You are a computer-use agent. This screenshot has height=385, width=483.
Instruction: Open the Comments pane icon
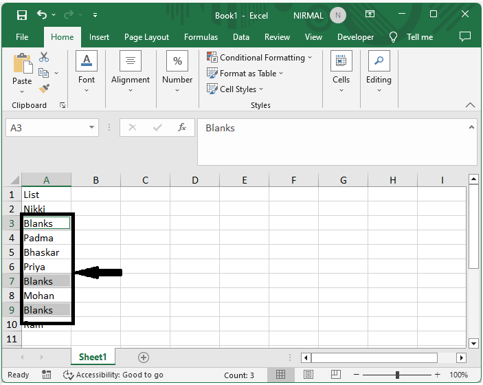(x=465, y=36)
